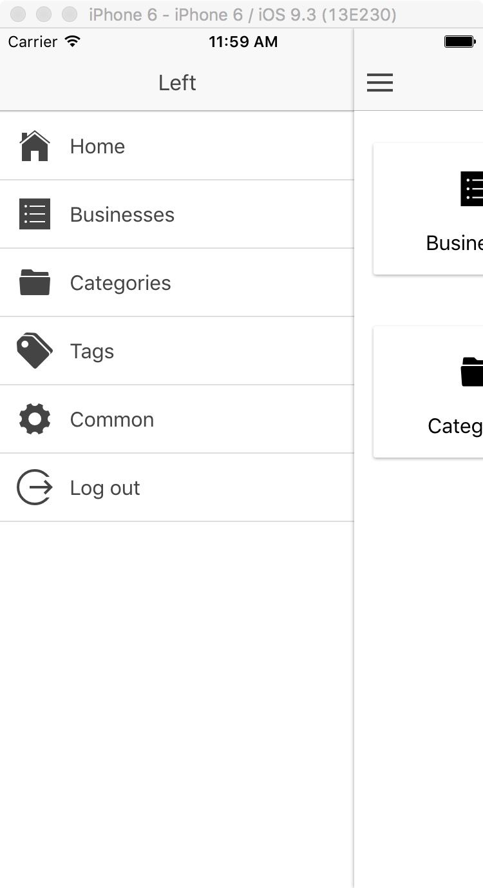Tap the partially visible Businesses card label

(455, 243)
